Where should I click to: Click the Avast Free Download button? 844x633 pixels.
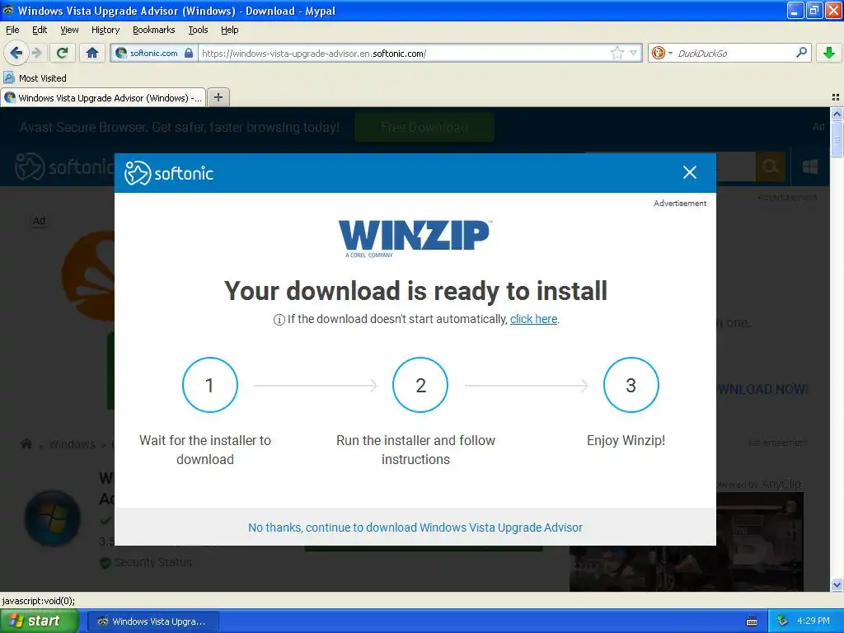pyautogui.click(x=424, y=127)
